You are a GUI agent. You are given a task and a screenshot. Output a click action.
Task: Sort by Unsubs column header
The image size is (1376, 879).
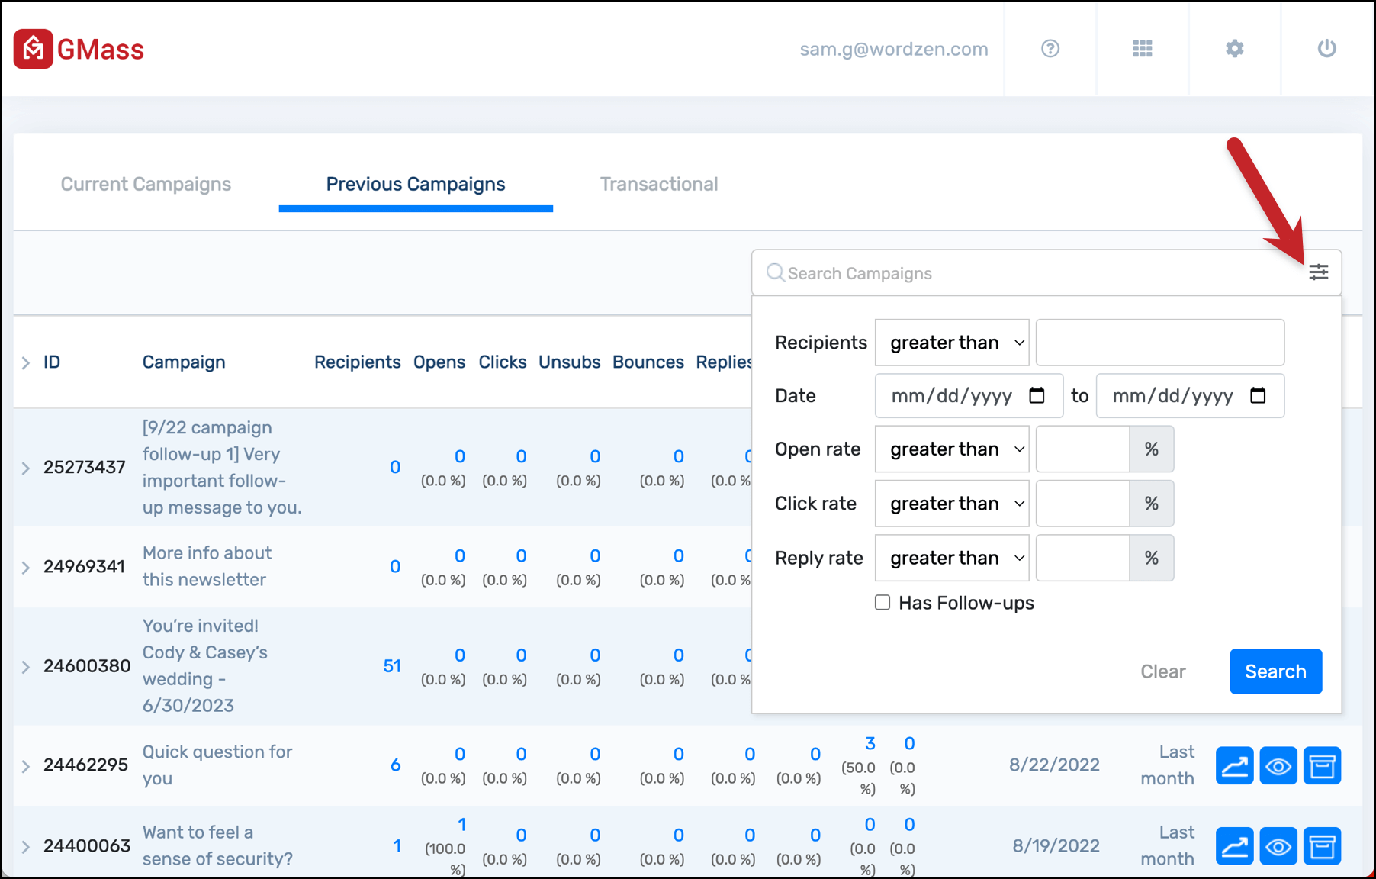click(570, 362)
